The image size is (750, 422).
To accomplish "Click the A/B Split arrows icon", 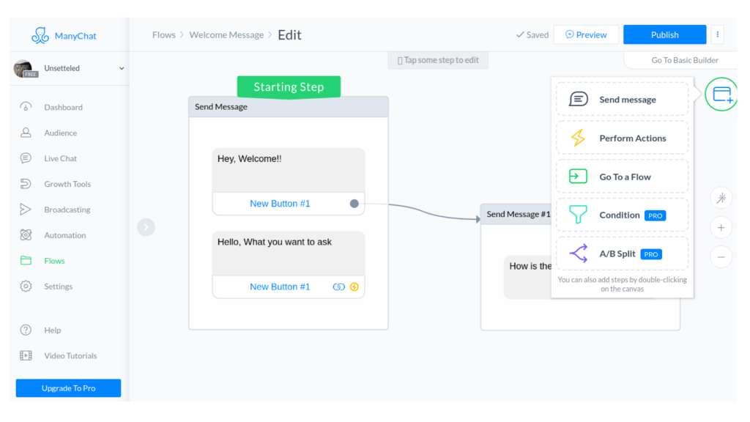I will pos(579,253).
